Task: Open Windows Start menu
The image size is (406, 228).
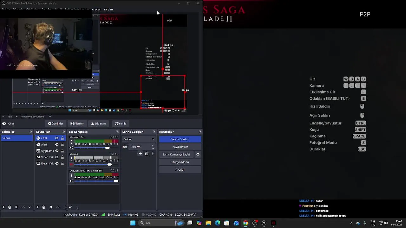Action: [133, 223]
